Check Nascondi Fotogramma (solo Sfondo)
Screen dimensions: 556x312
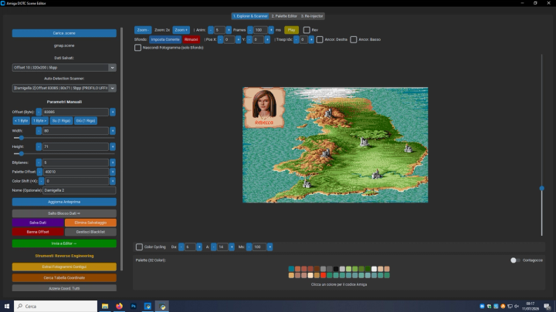(x=137, y=48)
